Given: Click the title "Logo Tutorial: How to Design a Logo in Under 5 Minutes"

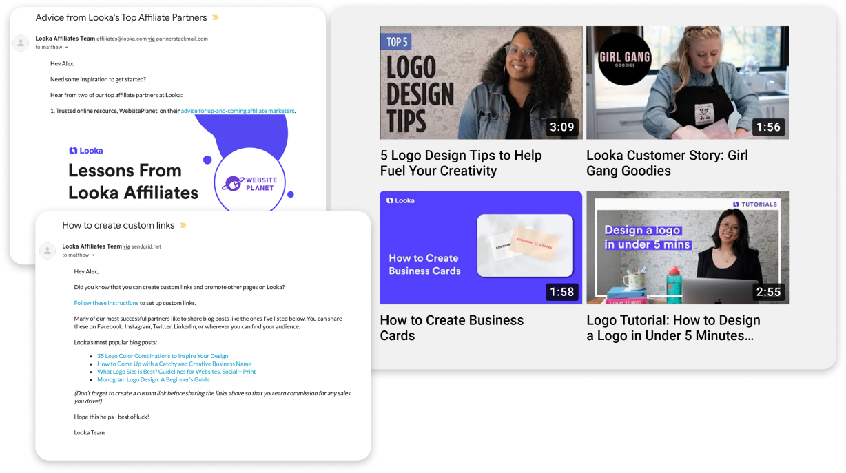Looking at the screenshot, I should click(x=673, y=328).
